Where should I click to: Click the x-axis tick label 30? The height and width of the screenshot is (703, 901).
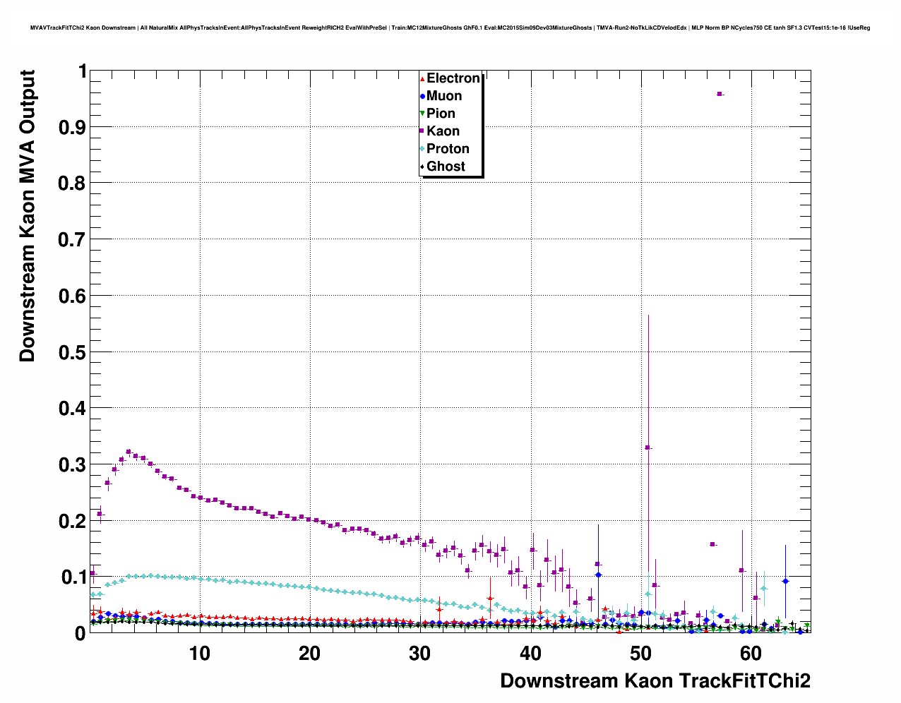tap(420, 654)
